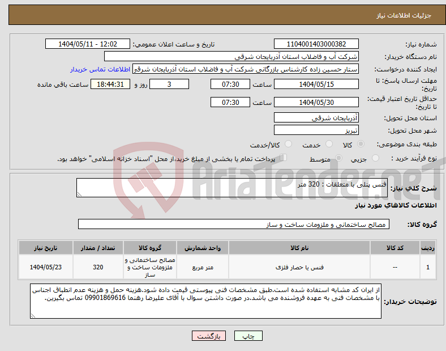Click the delivery city field تبریز

(x=316, y=130)
